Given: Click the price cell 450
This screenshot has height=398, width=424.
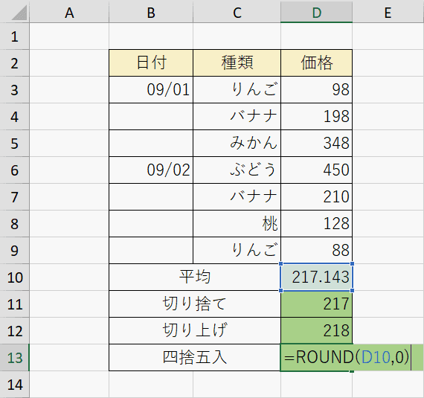Looking at the screenshot, I should click(x=316, y=170).
